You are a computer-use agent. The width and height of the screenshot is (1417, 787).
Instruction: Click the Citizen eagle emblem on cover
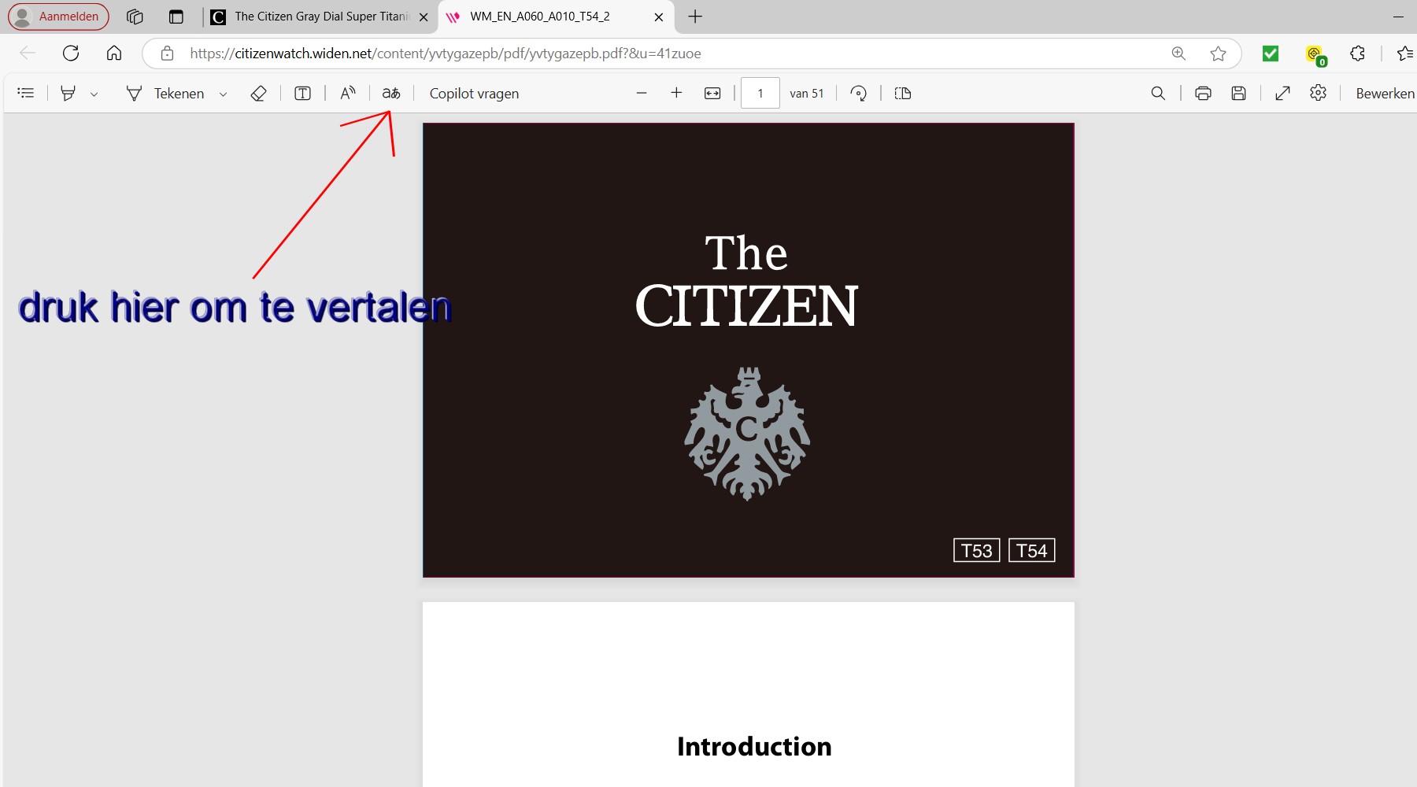[747, 433]
